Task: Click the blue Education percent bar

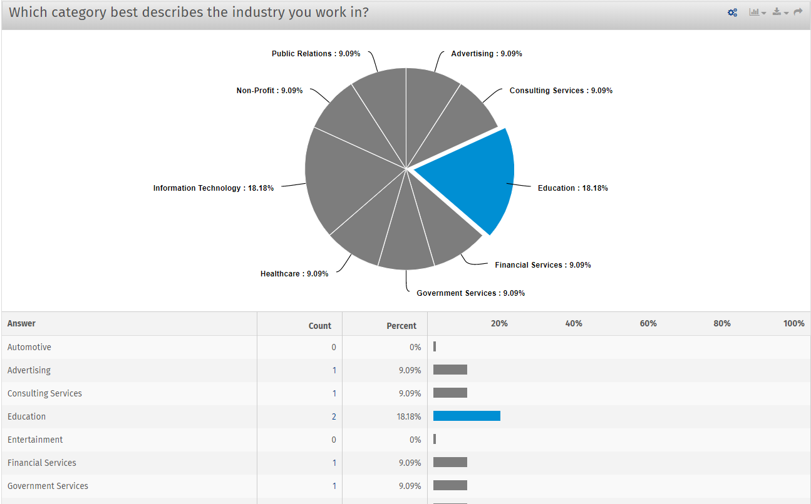Action: (467, 415)
